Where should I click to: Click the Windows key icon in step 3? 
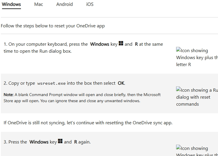[60, 141]
